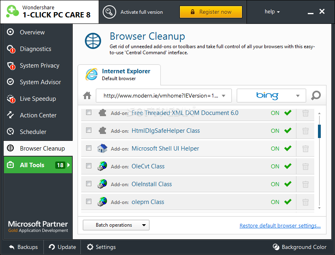Viewport: 335px width, 255px height.
Task: Toggle ON status for Microsoft Shell UI Helper
Action: point(281,149)
